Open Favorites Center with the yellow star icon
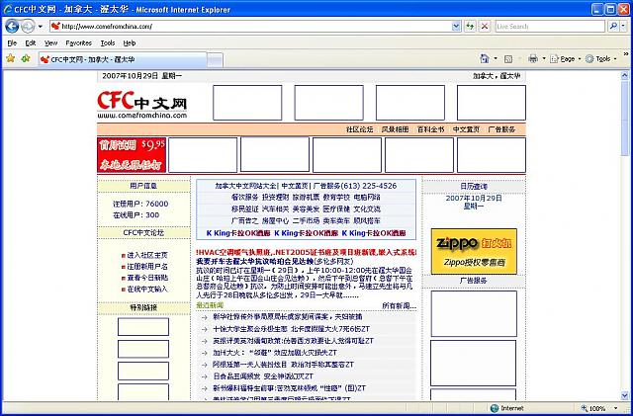This screenshot has height=416, width=633. coord(11,59)
